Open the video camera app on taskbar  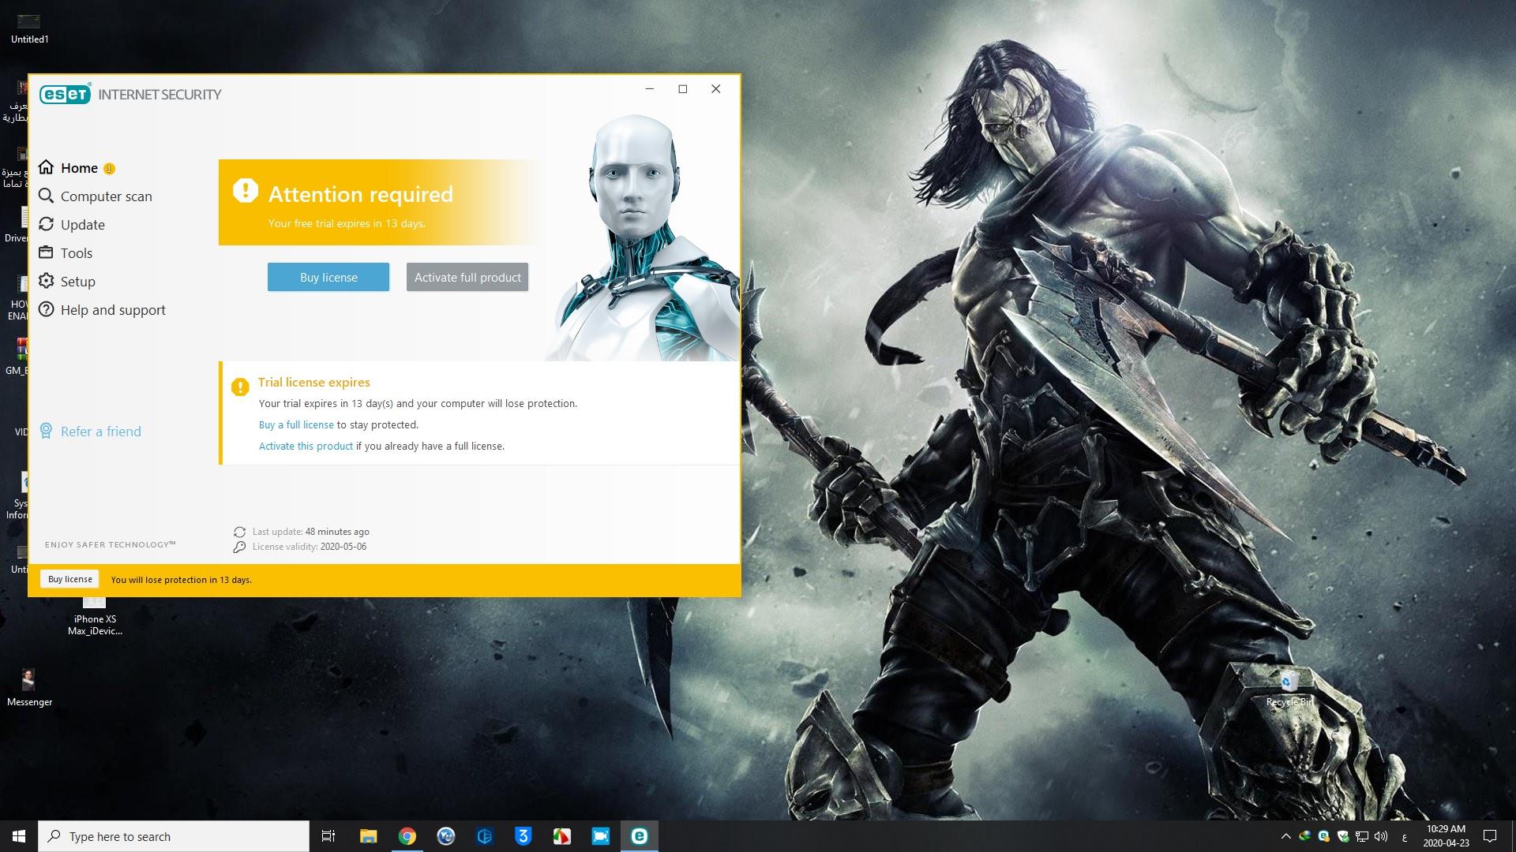click(x=601, y=836)
